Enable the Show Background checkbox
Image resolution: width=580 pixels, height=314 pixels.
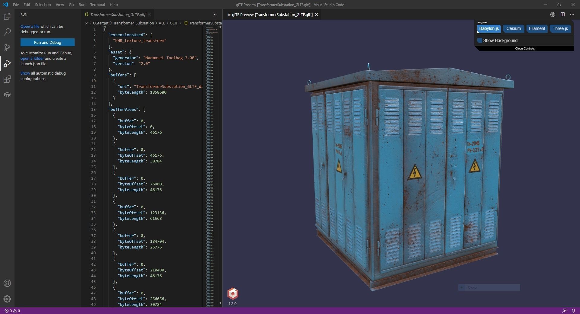point(480,40)
